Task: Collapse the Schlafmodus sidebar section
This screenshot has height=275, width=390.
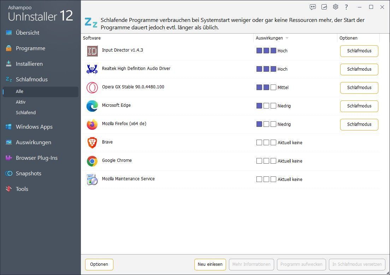Action: 31,80
